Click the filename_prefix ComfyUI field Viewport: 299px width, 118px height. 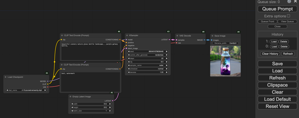225,43
